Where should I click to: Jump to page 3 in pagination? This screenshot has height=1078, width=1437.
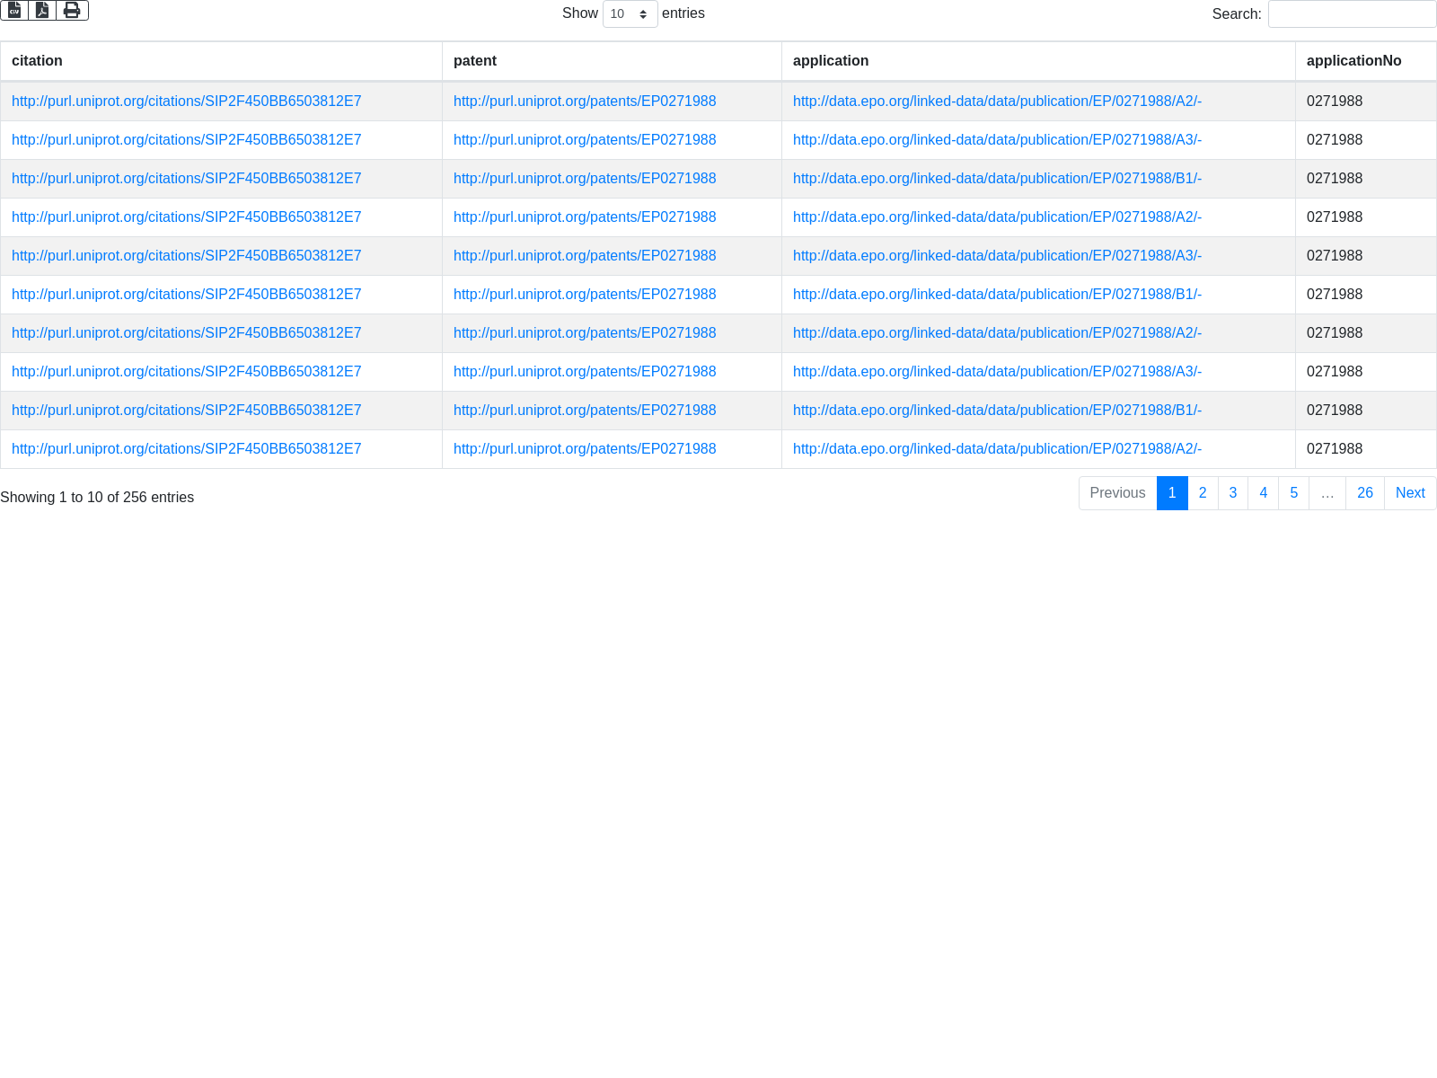1233,493
